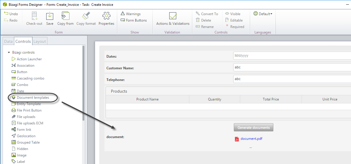Collapse the Bizagi controls tree
Viewport: 351px width, 164px height.
(9, 52)
